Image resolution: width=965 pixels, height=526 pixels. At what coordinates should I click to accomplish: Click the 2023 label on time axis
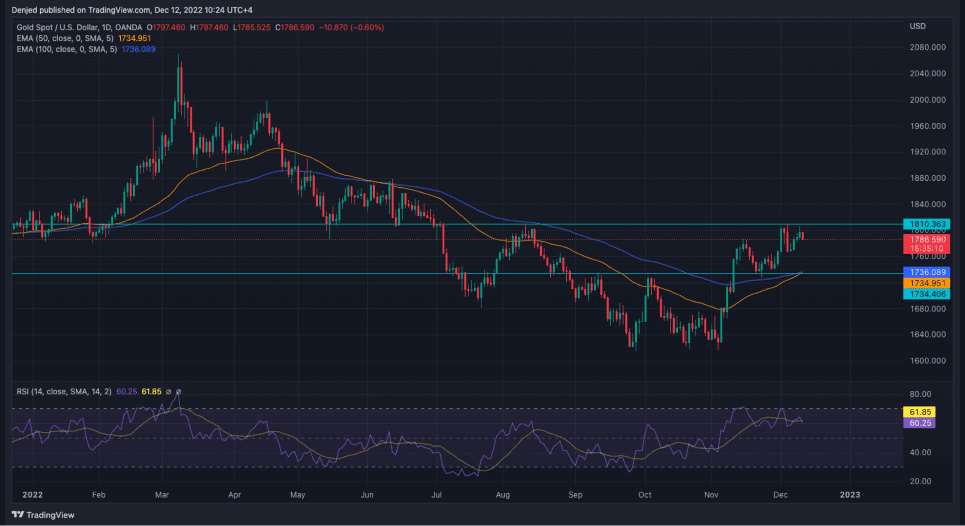click(x=850, y=495)
